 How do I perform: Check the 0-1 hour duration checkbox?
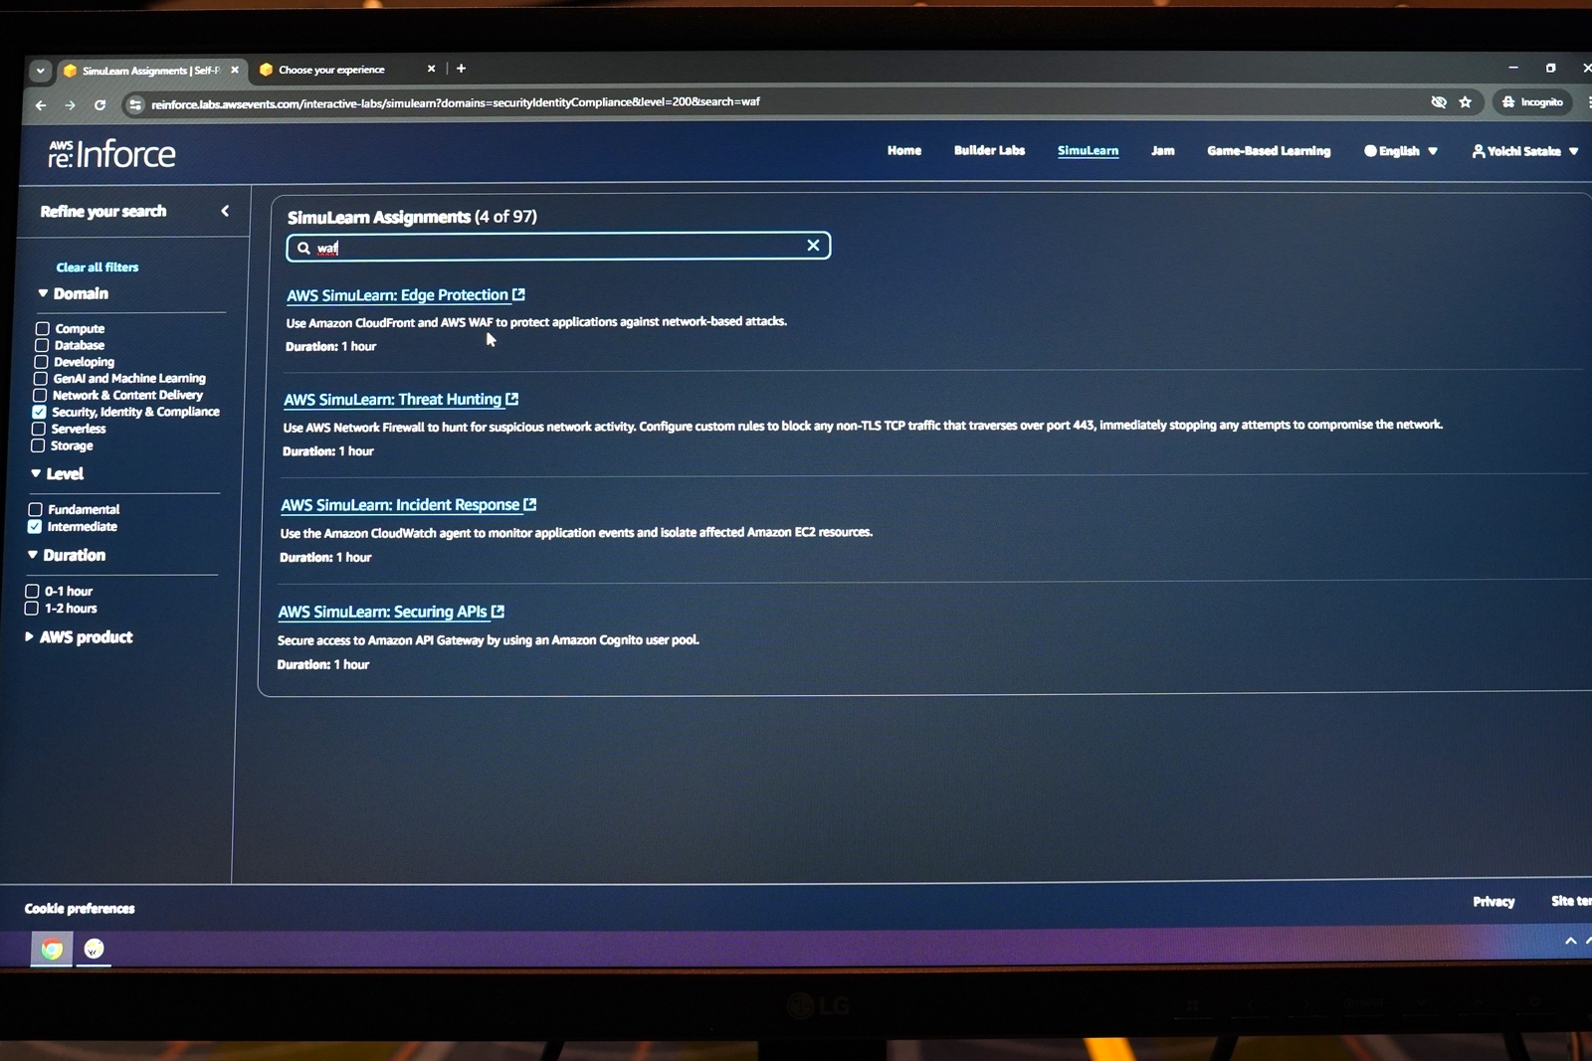pos(32,591)
